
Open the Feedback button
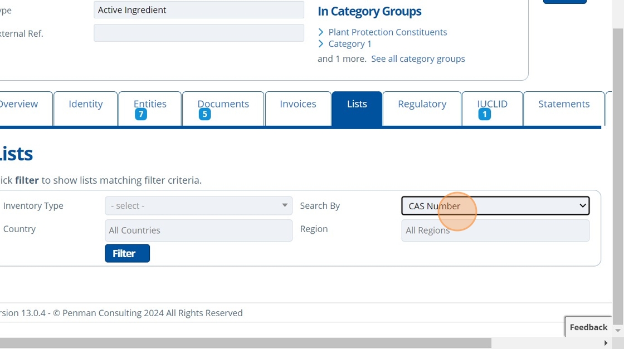click(588, 327)
